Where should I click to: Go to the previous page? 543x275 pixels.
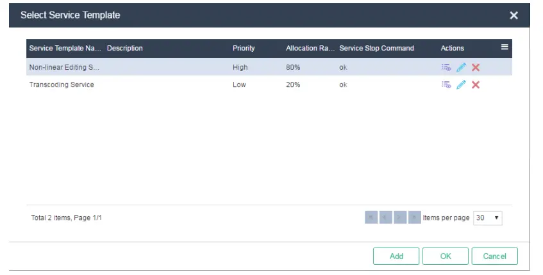click(x=385, y=217)
